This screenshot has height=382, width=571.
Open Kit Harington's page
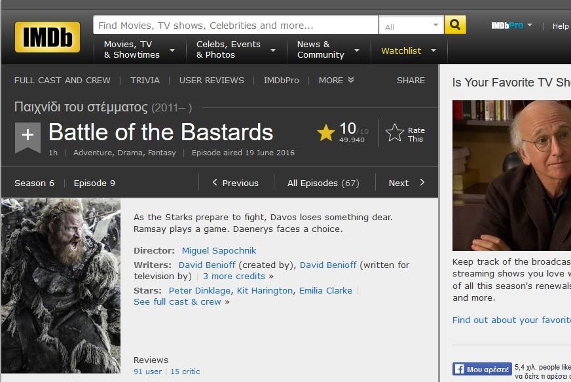coord(265,290)
